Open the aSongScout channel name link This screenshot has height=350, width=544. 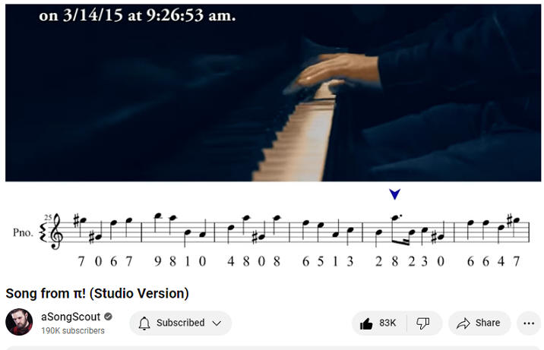(71, 317)
